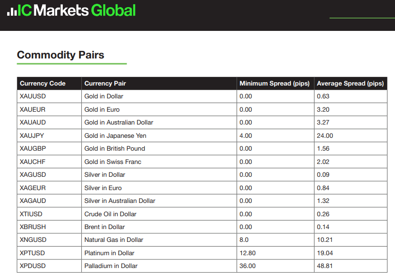Click the Palladium average spread 48.81

tap(325, 266)
